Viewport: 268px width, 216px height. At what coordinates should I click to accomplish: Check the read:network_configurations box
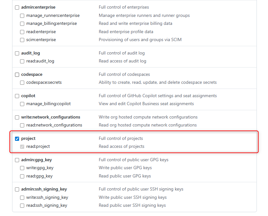point(22,125)
